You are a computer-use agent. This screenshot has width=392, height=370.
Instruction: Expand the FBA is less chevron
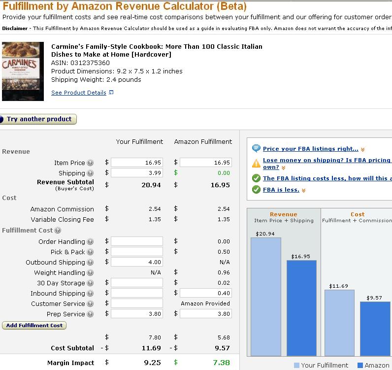303,190
